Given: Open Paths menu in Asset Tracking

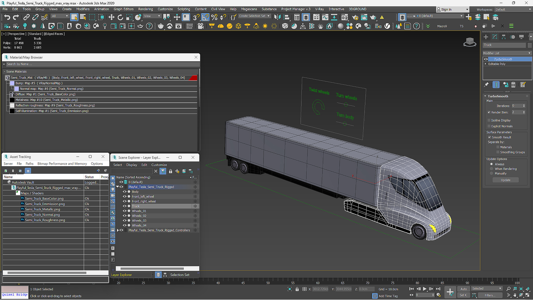Looking at the screenshot, I should coord(29,164).
